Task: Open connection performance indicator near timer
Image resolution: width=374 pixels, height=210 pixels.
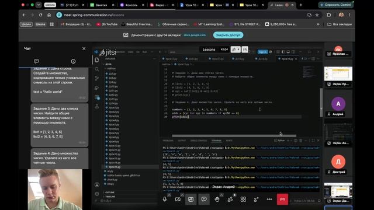Action: pyautogui.click(x=245, y=49)
